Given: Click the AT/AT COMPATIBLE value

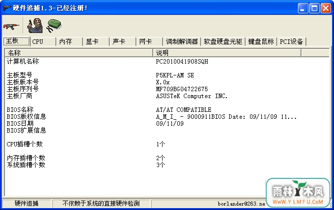Looking at the screenshot, I should 183,110.
